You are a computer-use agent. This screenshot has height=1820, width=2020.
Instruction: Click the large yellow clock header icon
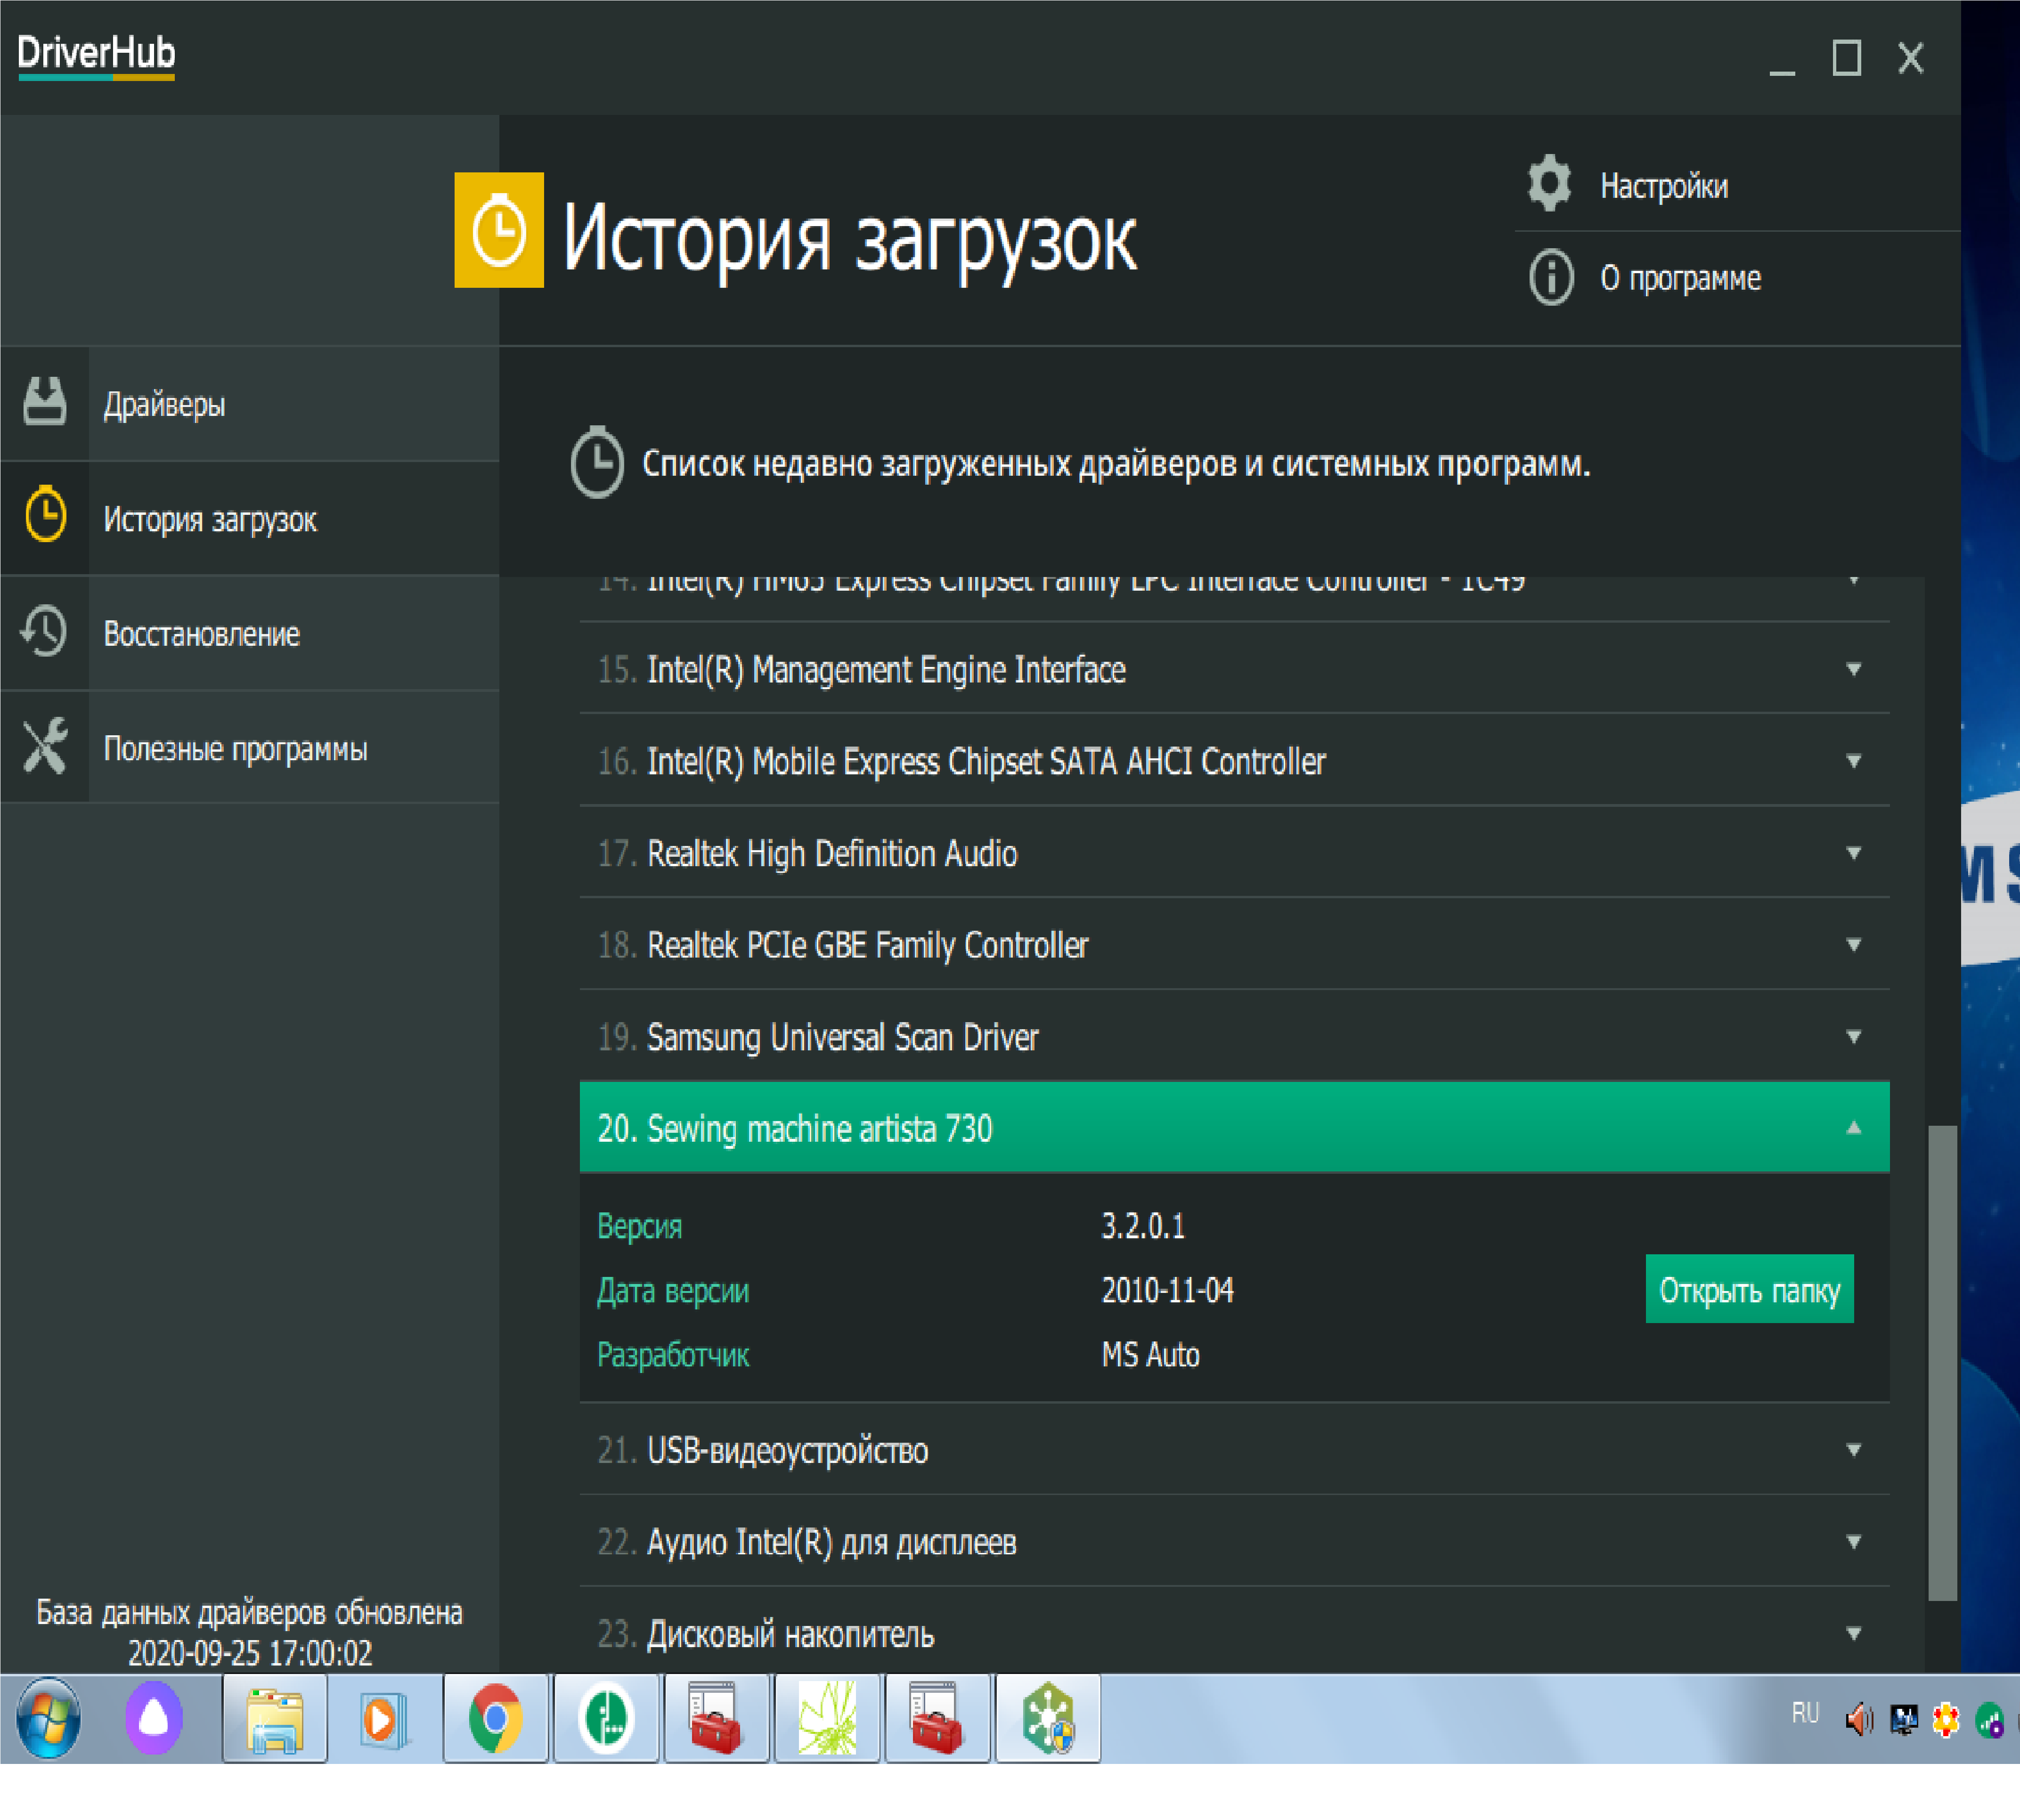click(499, 231)
